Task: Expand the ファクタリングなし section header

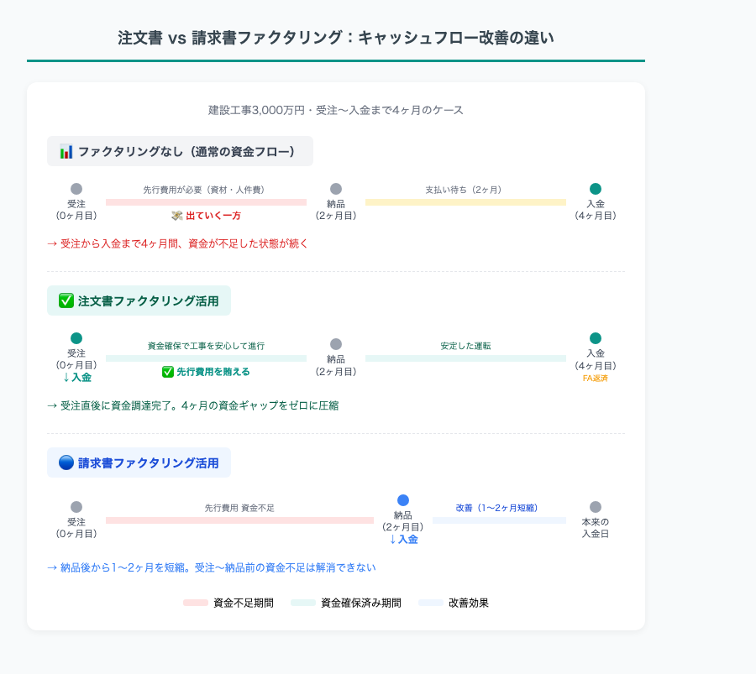Action: coord(181,151)
